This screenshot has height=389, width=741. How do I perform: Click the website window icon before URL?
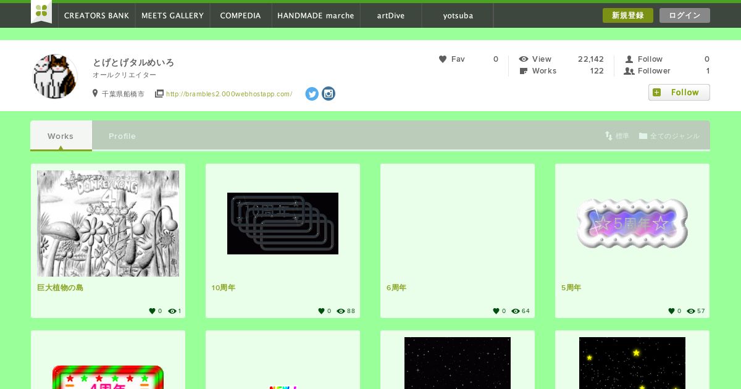159,94
